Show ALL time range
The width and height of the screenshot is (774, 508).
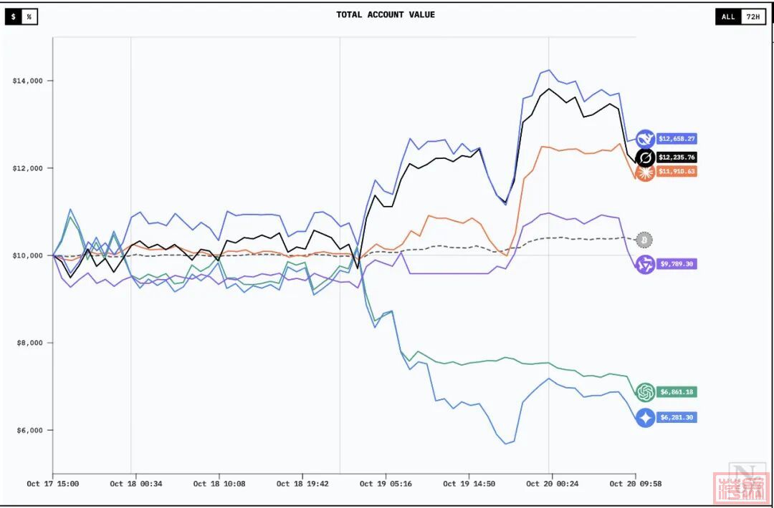pos(728,16)
